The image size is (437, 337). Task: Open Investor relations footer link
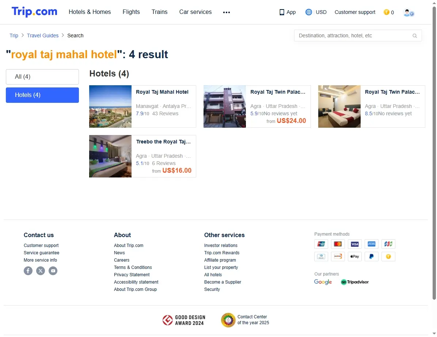(221, 246)
